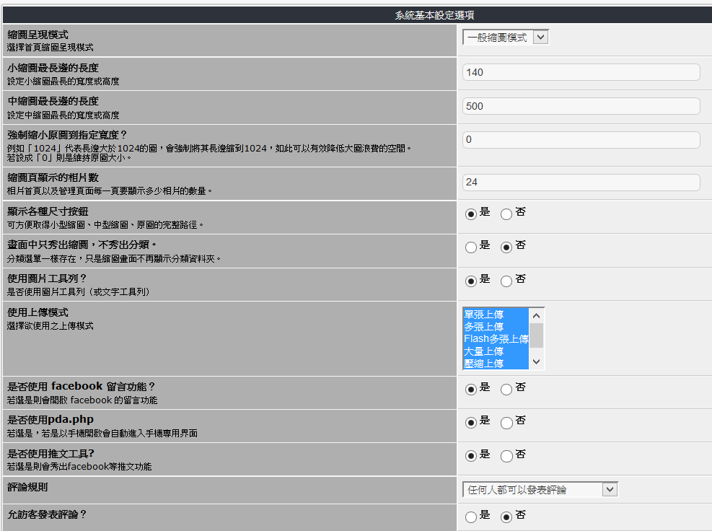Click the 小縮圖最長邊的長度 input field

point(581,72)
